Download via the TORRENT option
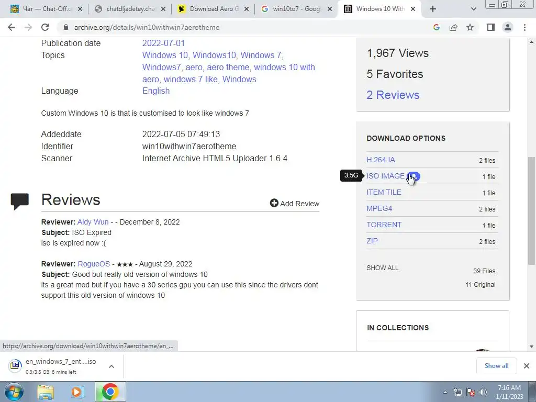This screenshot has width=536, height=402. pyautogui.click(x=384, y=225)
